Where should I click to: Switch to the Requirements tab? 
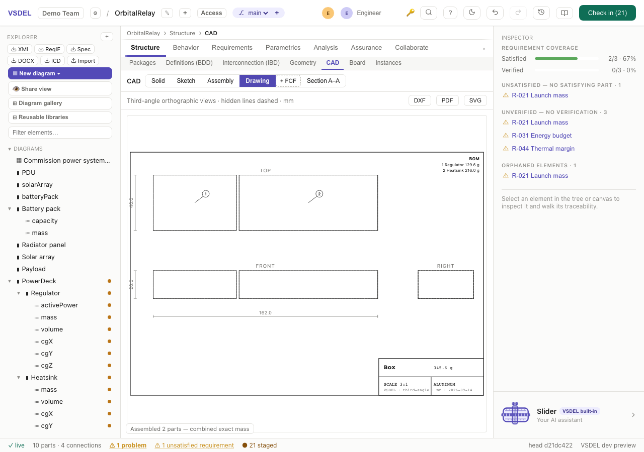232,48
